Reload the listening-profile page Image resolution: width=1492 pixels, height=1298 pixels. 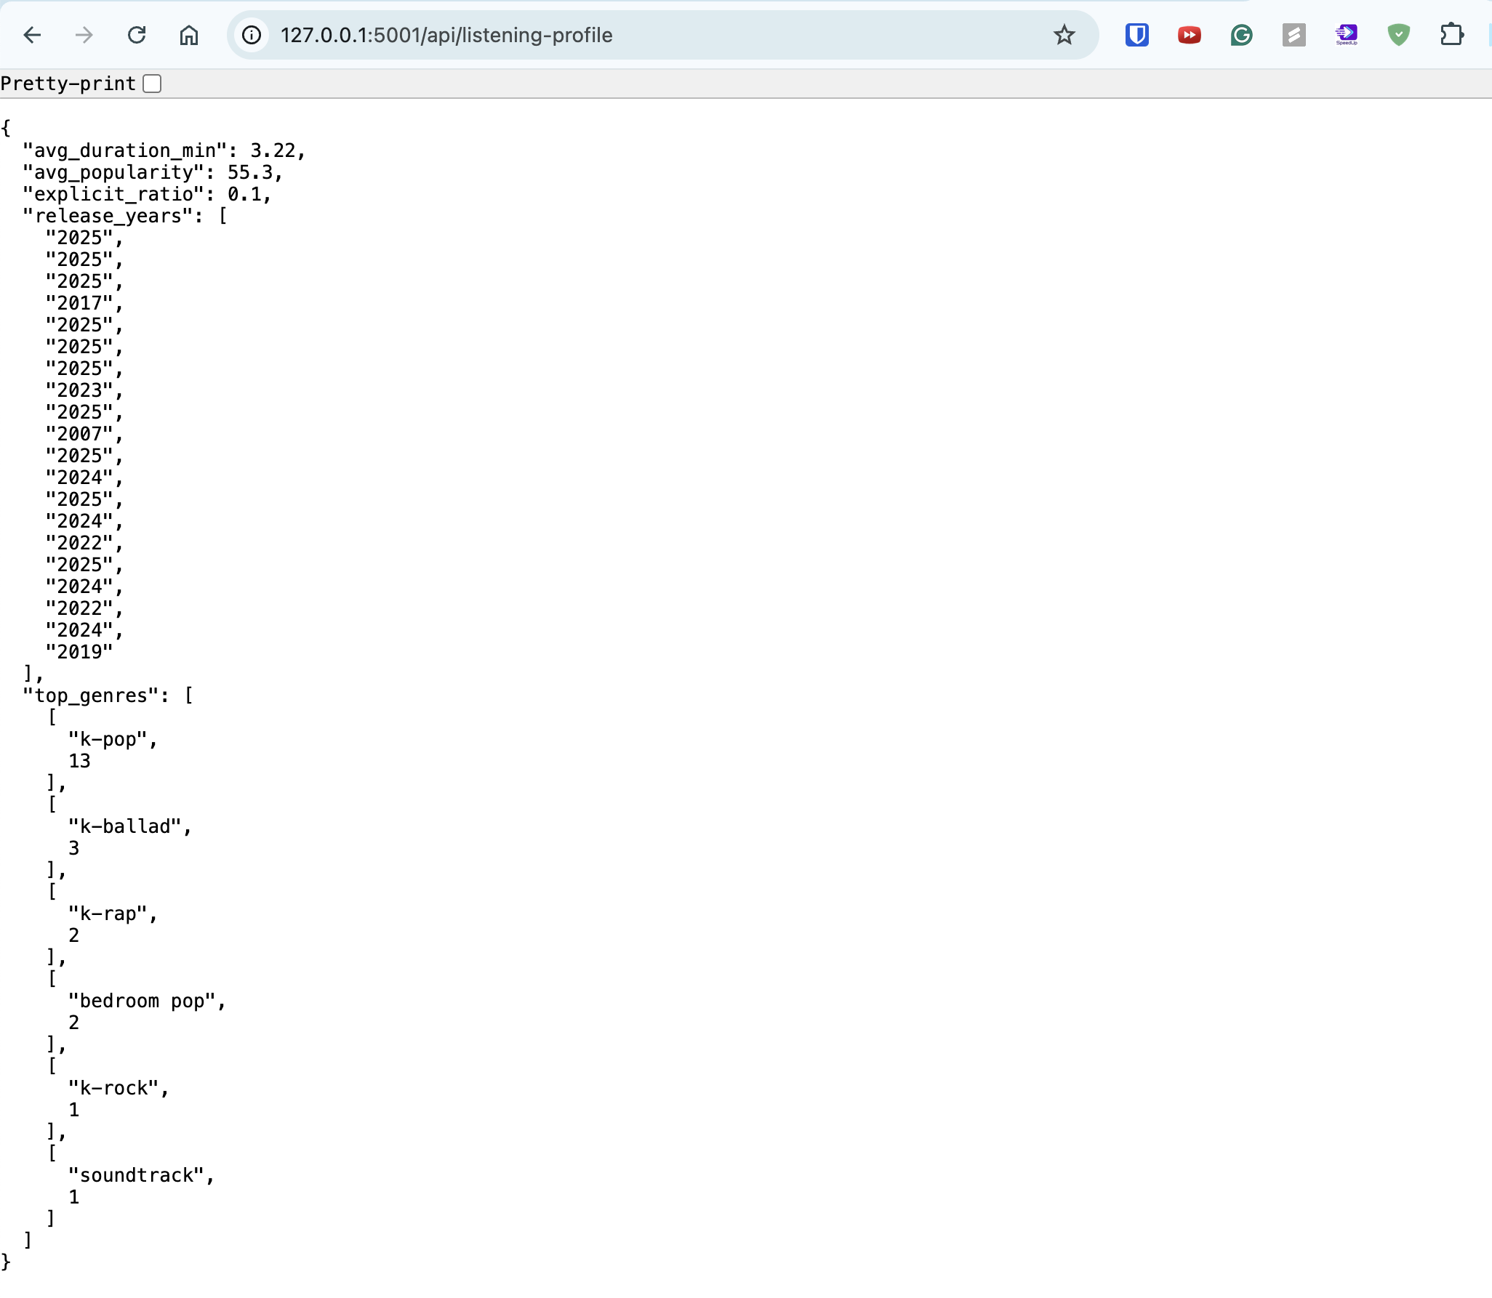point(137,34)
